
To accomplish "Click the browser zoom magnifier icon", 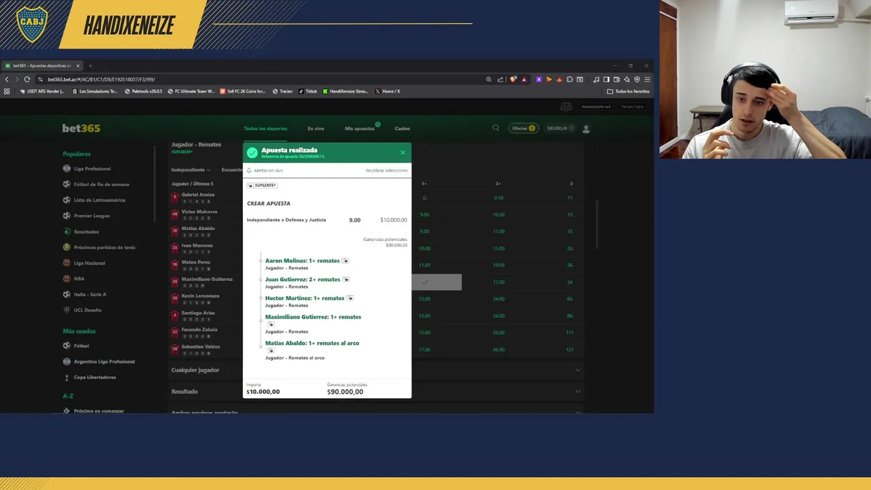I will coord(489,79).
